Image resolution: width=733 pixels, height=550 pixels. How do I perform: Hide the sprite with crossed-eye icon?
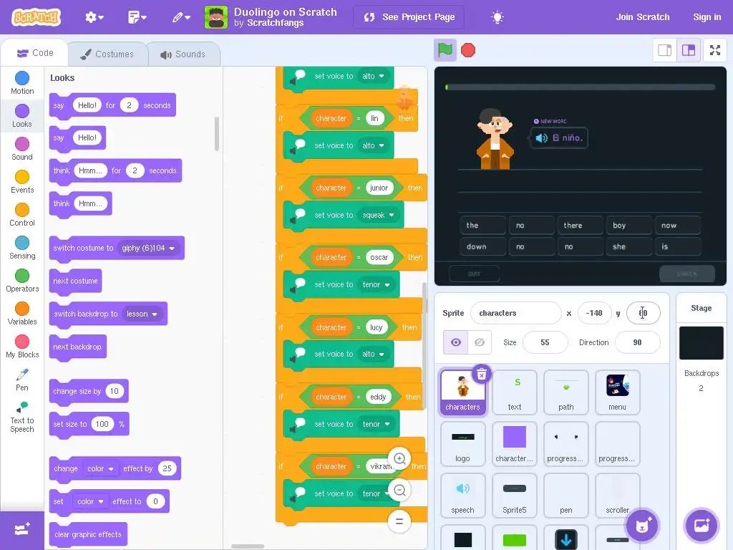479,342
